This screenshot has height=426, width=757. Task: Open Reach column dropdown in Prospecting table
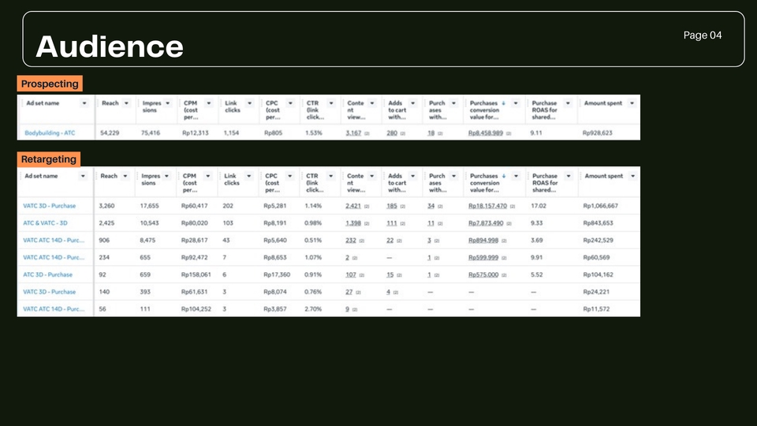(126, 103)
